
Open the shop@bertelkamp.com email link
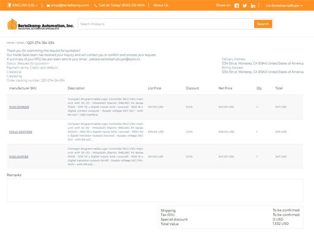tap(70, 5)
